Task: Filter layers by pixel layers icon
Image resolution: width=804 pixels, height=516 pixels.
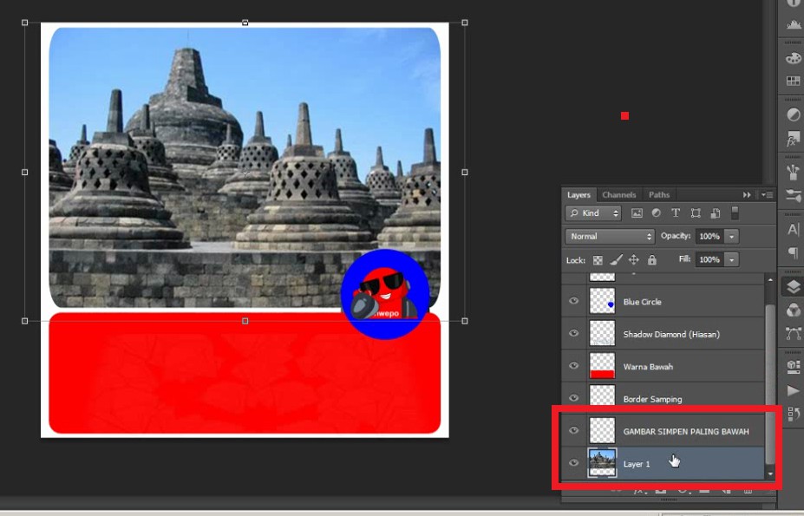Action: (x=637, y=212)
